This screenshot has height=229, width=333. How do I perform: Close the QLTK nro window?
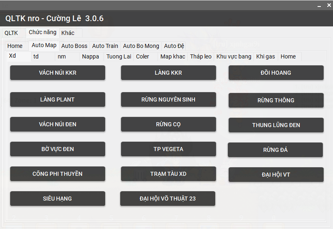pos(329,5)
